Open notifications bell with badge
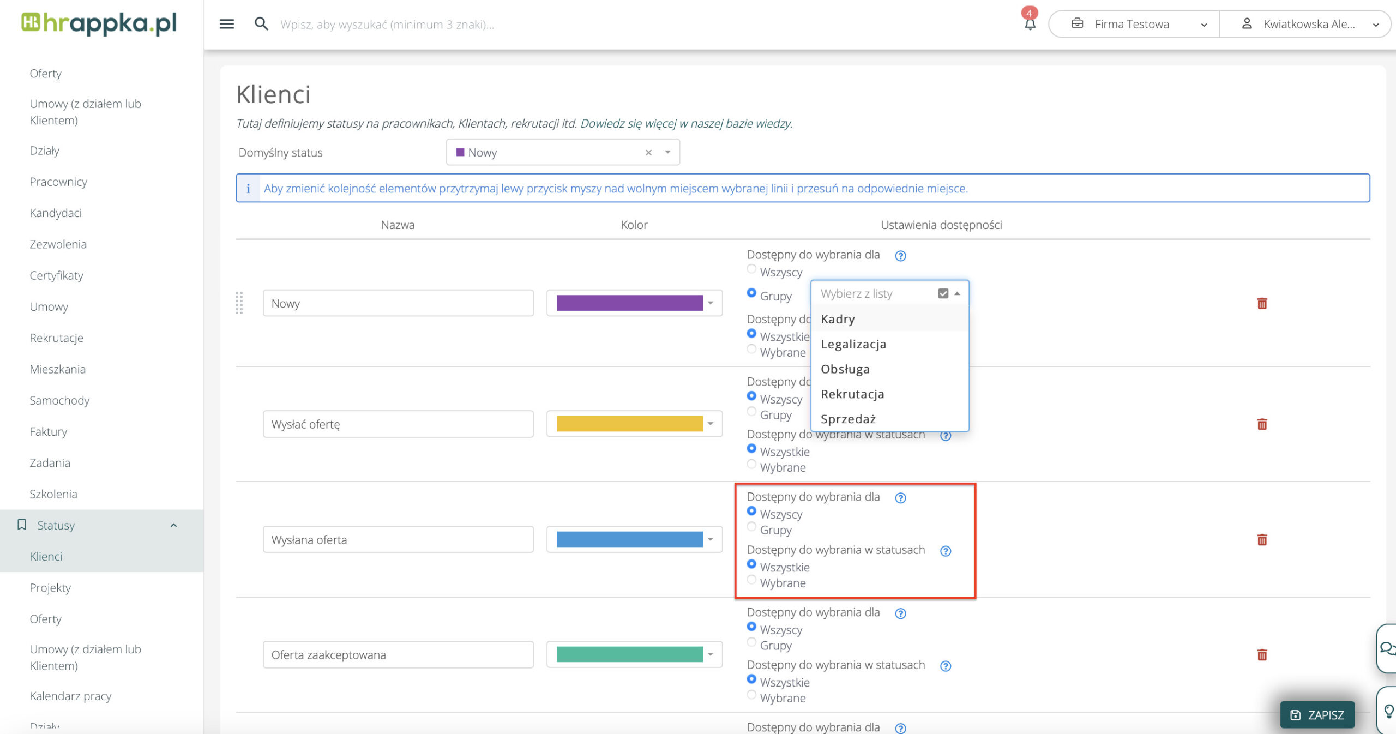Screen dimensions: 1396x734 [x=1030, y=23]
